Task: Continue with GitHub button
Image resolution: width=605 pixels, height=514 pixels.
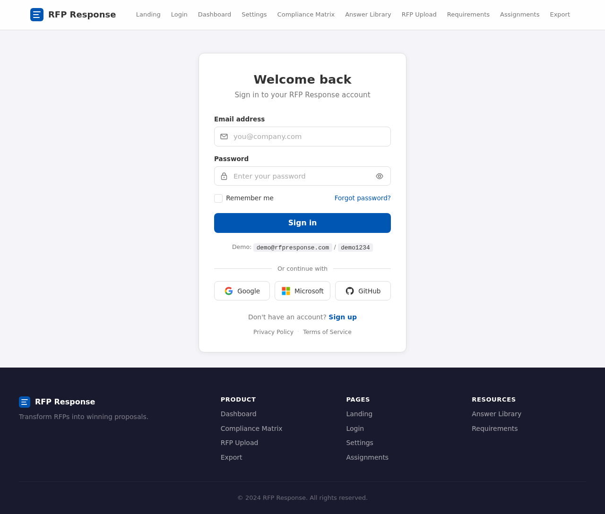Action: coord(363,291)
